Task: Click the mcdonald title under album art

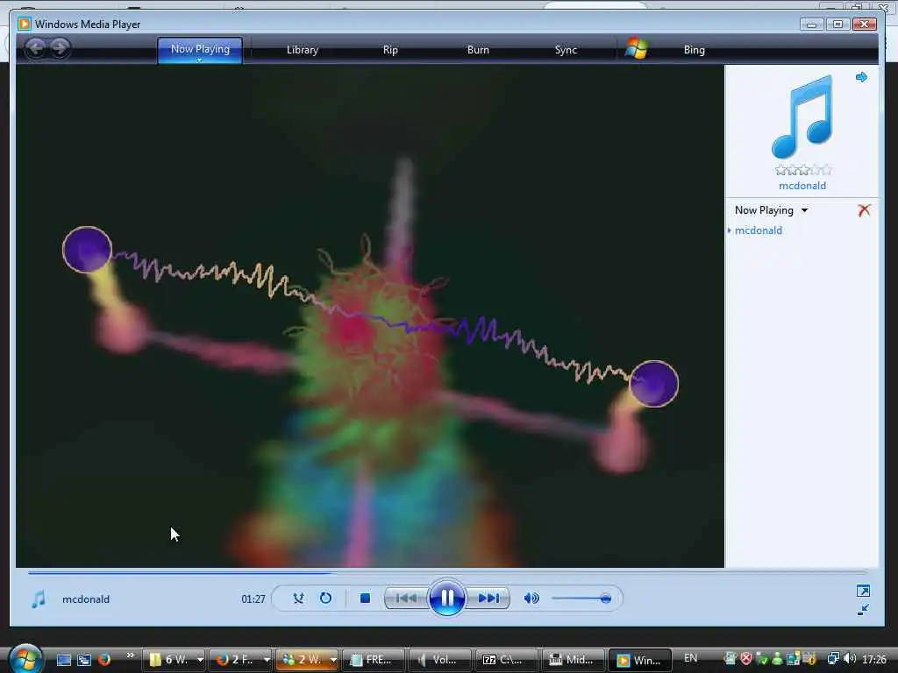Action: pos(802,186)
